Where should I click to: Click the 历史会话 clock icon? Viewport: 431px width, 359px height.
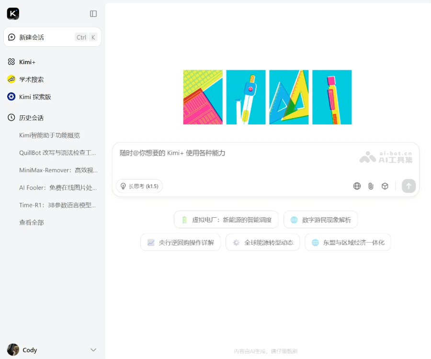tap(12, 117)
